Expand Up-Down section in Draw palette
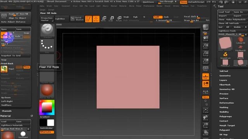Screen dimensions: 248x139 pyautogui.click(x=6, y=98)
